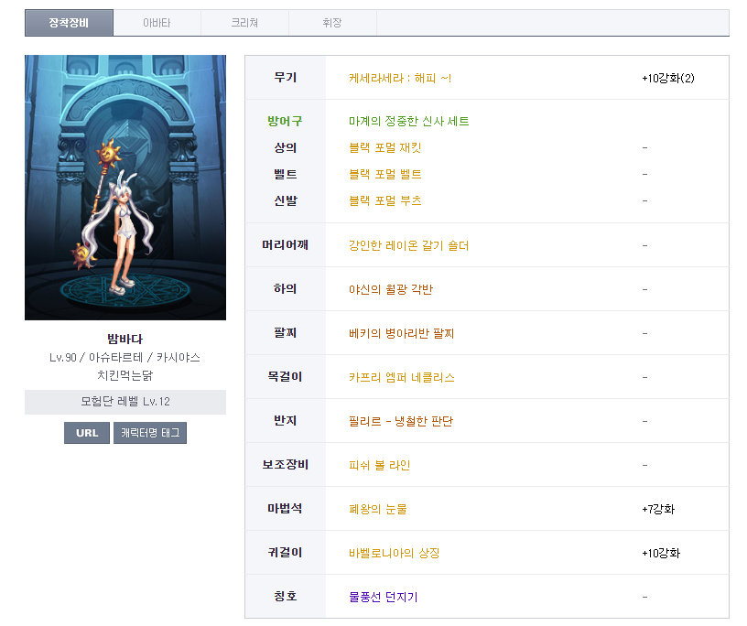Screen dimensions: 747x626
Task: Switch to the 아바타 tab
Action: coord(157,23)
